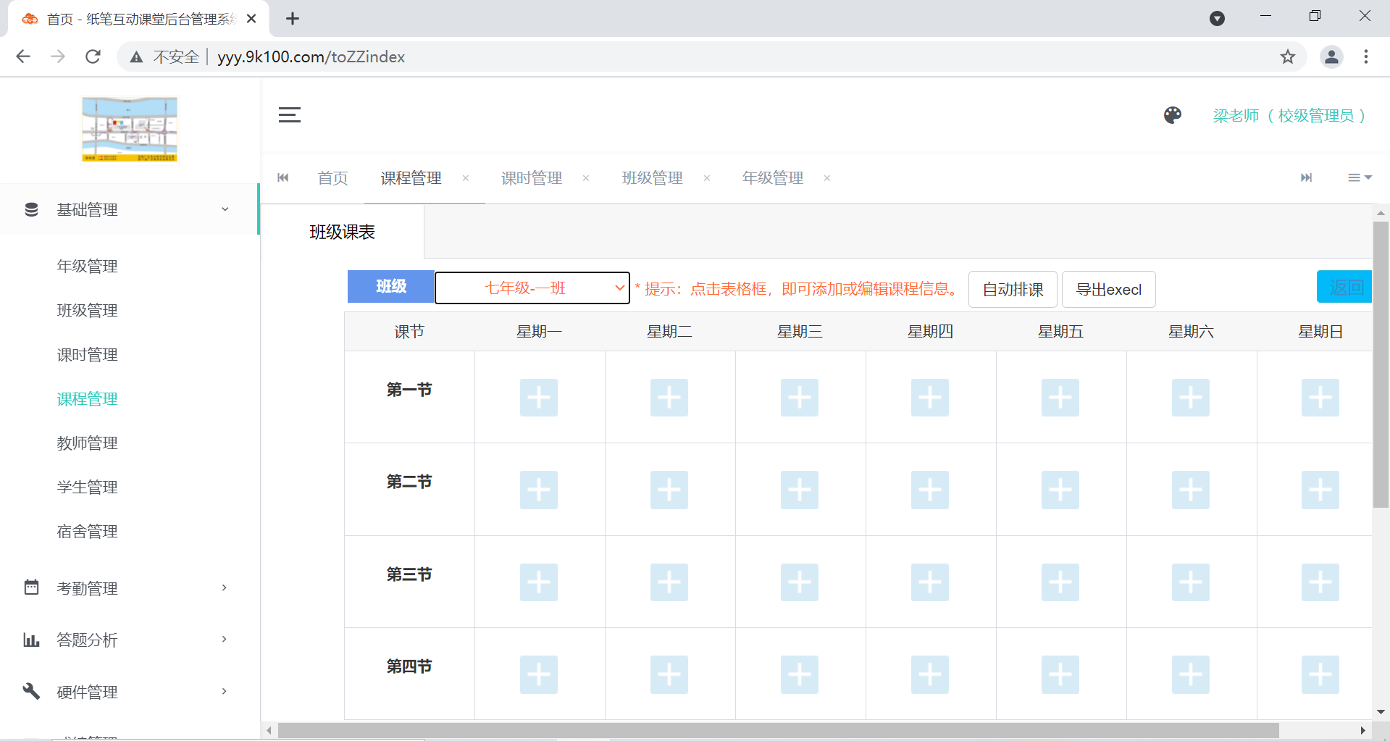The width and height of the screenshot is (1390, 741).
Task: Click the skip-to-first-tab arrow icon
Action: [283, 177]
